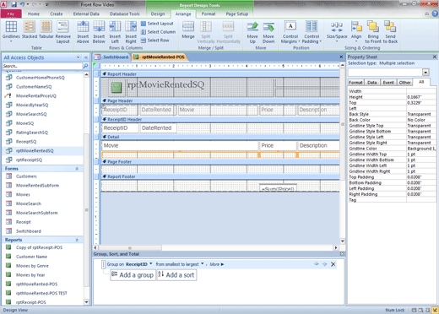Viewport: 439px width, 314px height.
Task: Move control Up
Action: (252, 32)
